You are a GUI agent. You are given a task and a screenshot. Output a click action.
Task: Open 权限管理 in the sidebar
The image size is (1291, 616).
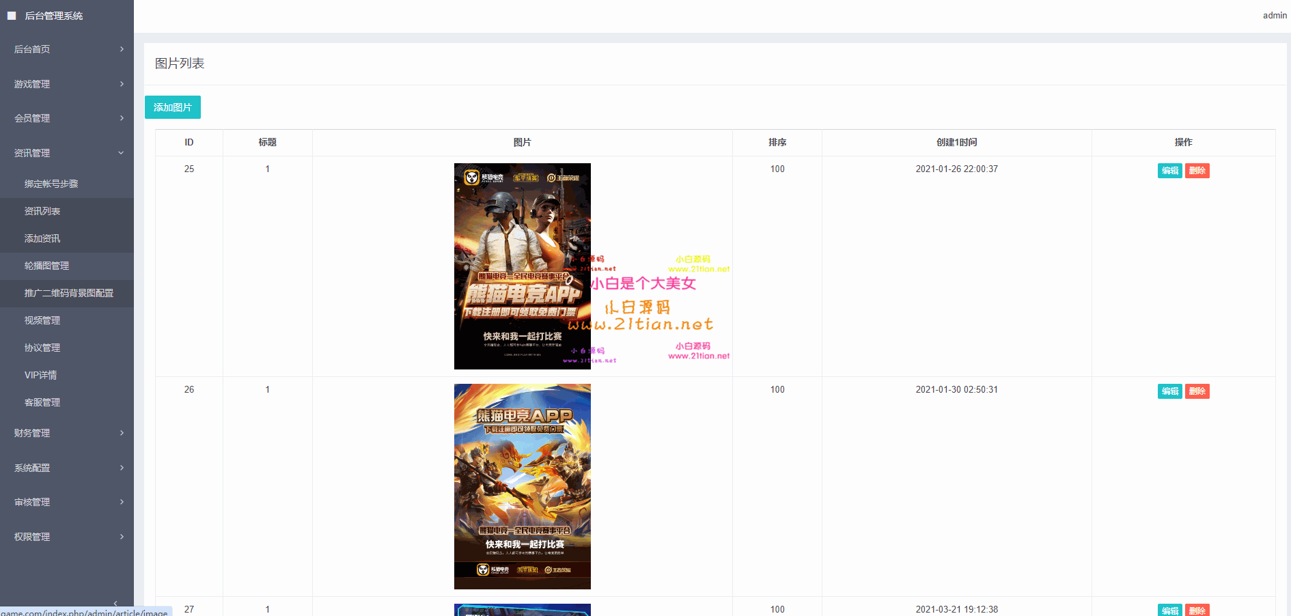67,537
